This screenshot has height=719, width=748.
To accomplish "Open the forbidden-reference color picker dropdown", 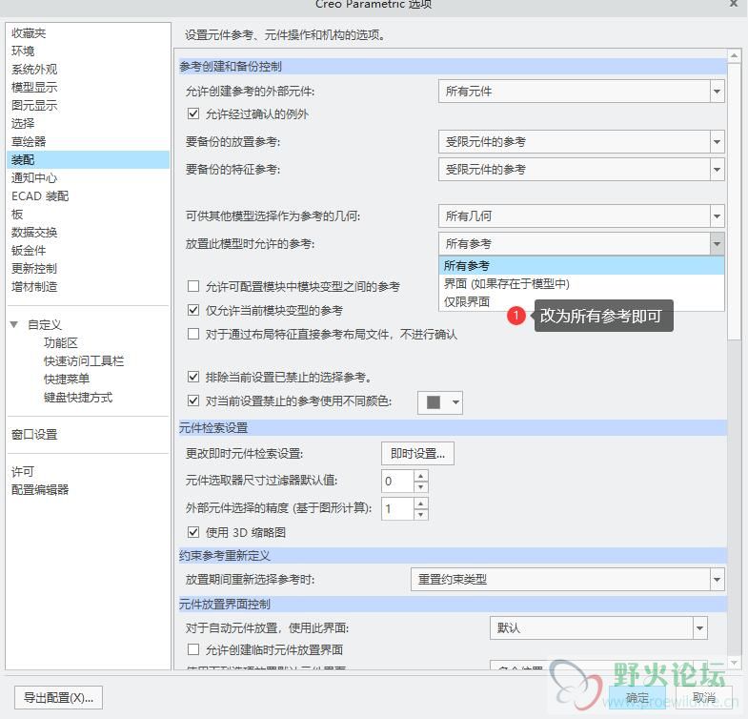I will 440,402.
